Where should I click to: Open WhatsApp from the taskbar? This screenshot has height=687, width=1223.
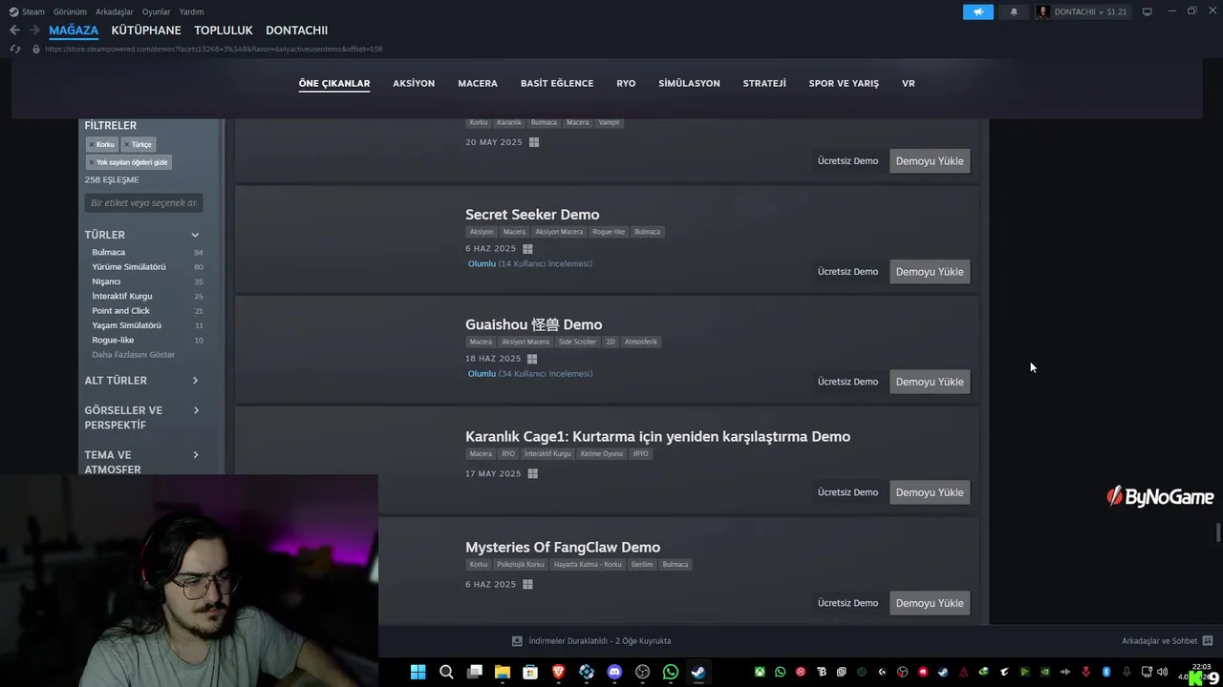(671, 672)
